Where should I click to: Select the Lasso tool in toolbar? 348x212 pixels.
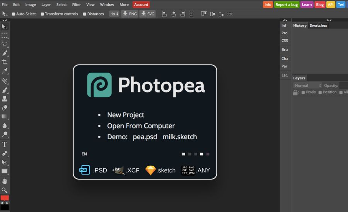click(x=5, y=44)
